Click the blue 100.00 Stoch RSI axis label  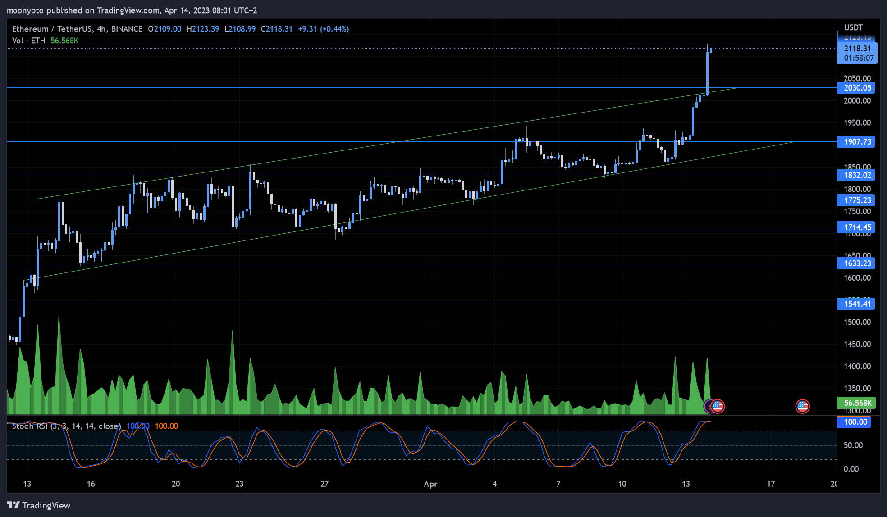pyautogui.click(x=854, y=422)
